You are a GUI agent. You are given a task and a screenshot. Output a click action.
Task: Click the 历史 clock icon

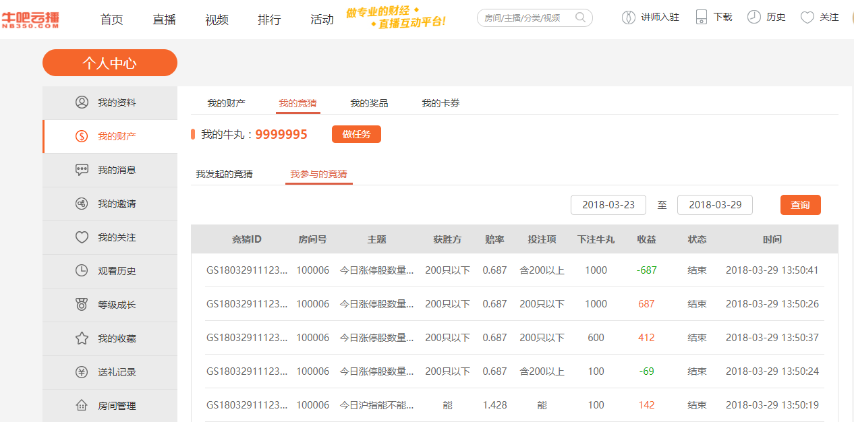[753, 18]
